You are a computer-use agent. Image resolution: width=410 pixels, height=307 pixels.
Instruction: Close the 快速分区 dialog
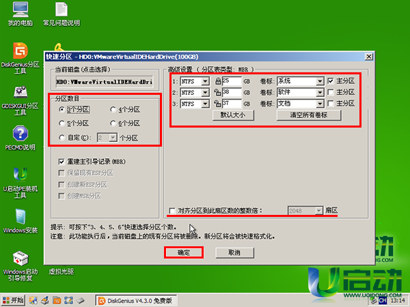(x=369, y=57)
